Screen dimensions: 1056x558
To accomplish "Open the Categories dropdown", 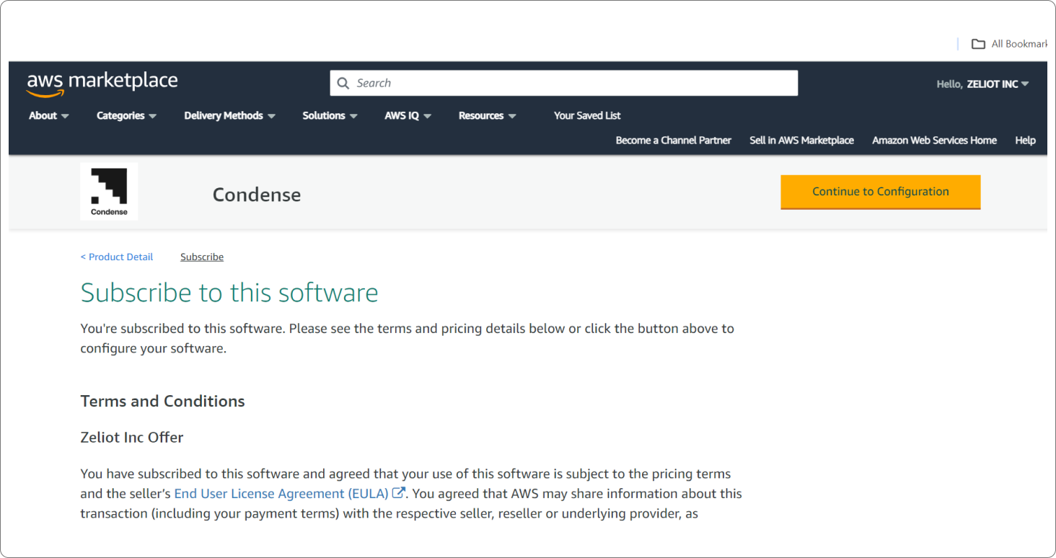I will pos(126,115).
